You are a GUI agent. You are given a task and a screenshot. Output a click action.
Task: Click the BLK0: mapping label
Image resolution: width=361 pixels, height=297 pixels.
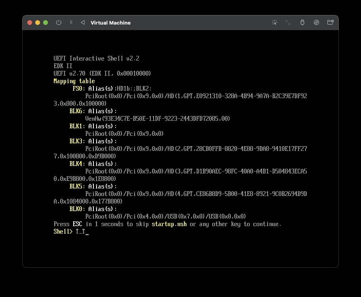pyautogui.click(x=77, y=209)
